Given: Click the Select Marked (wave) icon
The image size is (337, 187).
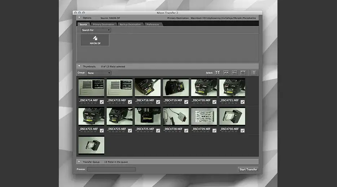Looking at the screenshot, I should click(226, 73).
